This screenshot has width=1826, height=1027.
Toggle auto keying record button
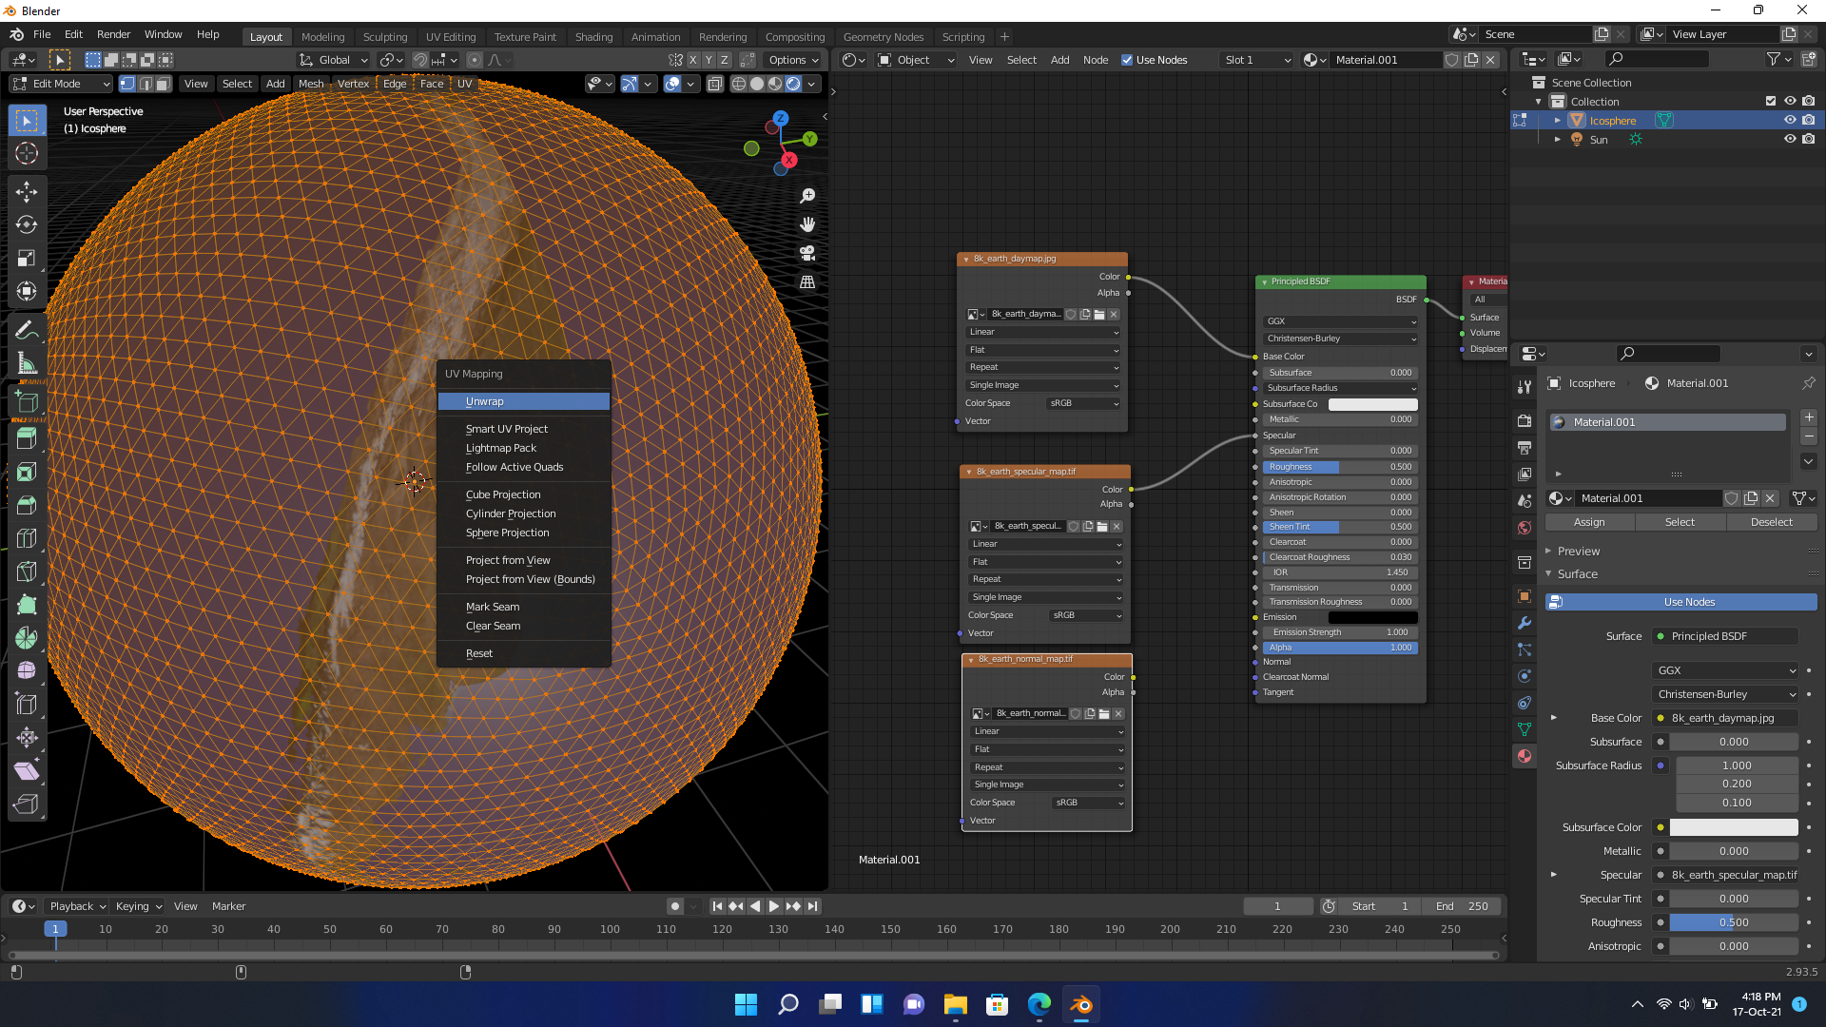[x=675, y=906]
